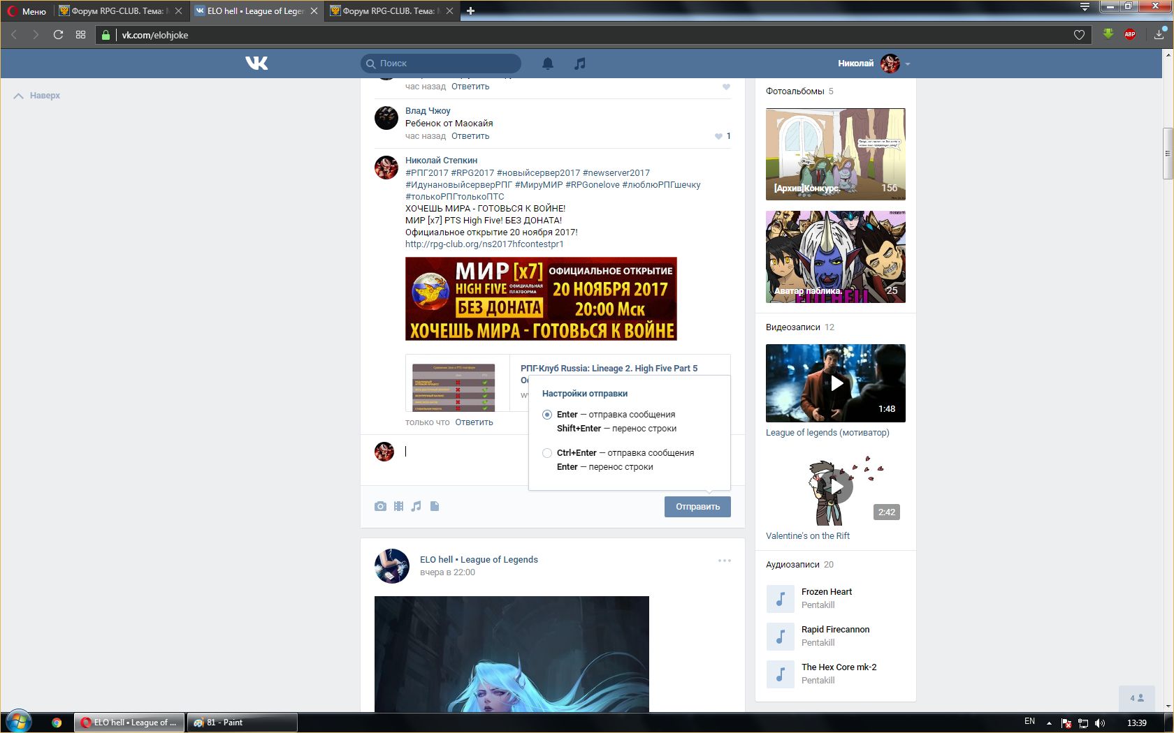Click the browser forward arrow
Viewport: 1174px width, 733px height.
click(x=36, y=35)
